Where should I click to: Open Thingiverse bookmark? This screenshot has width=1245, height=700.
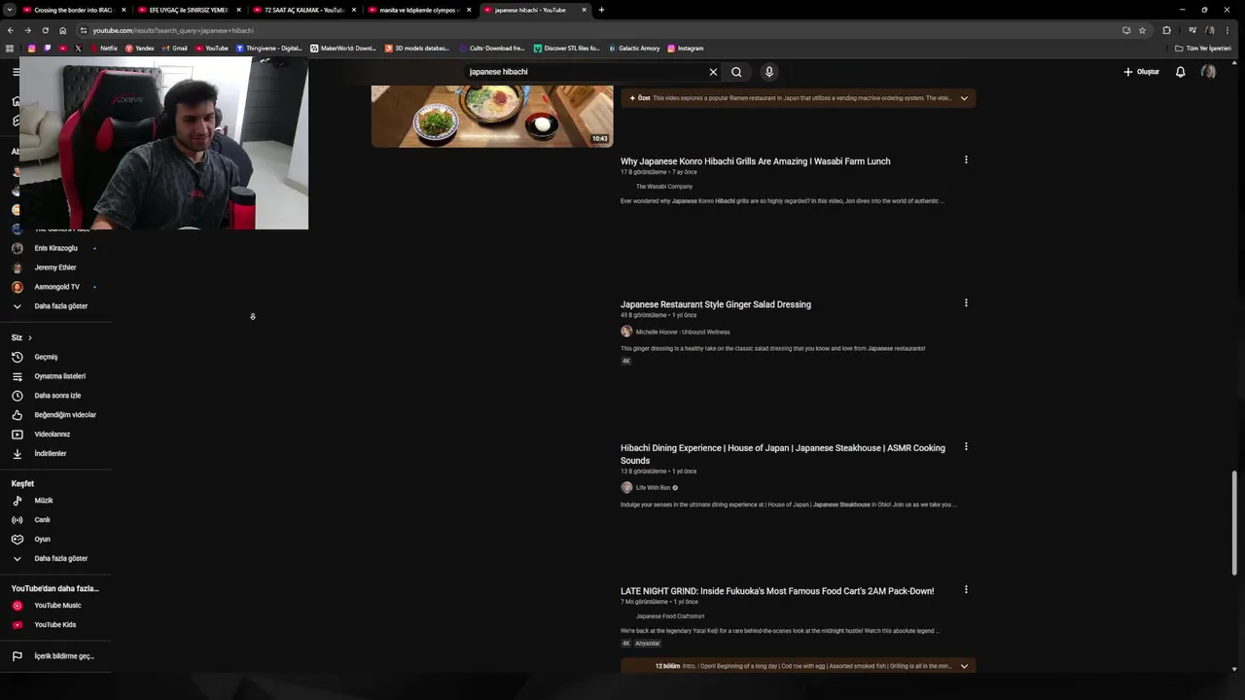pyautogui.click(x=269, y=48)
